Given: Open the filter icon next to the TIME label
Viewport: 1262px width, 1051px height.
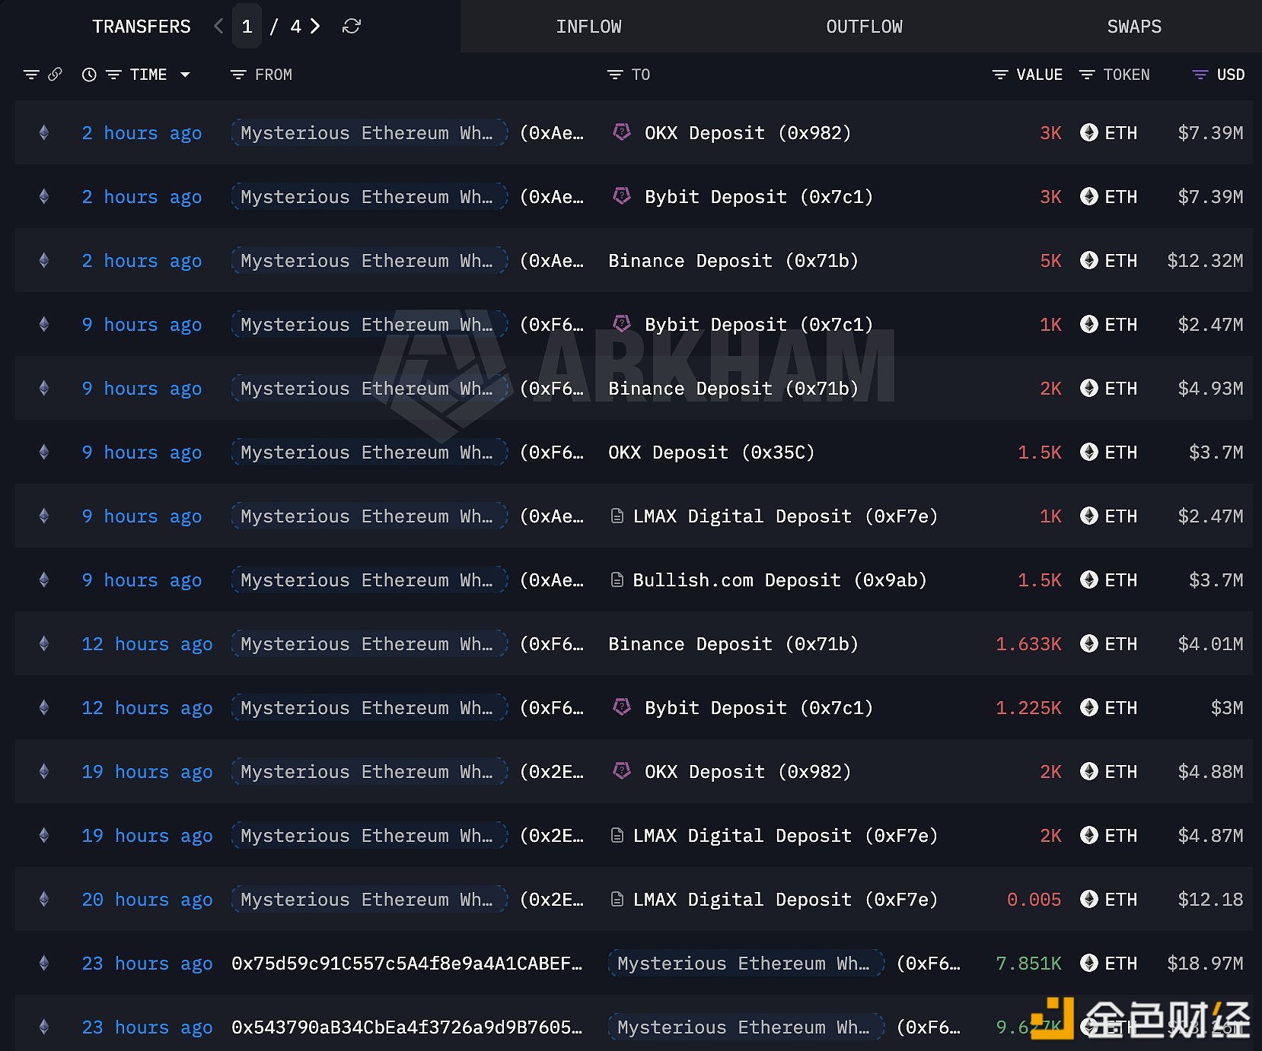Looking at the screenshot, I should point(113,75).
